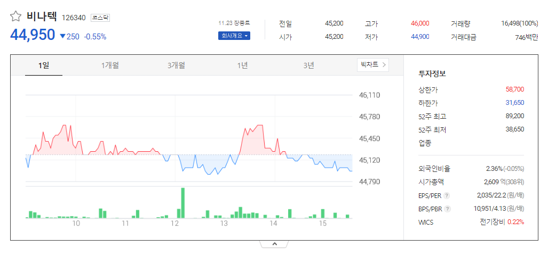This screenshot has width=548, height=255.
Task: Click the 투자정보 heading
Action: point(432,74)
